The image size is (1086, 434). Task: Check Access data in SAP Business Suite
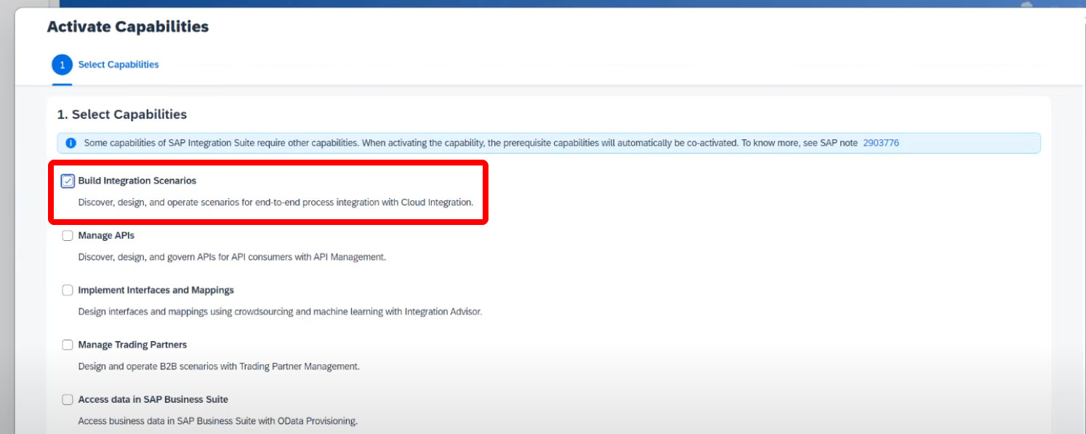68,400
